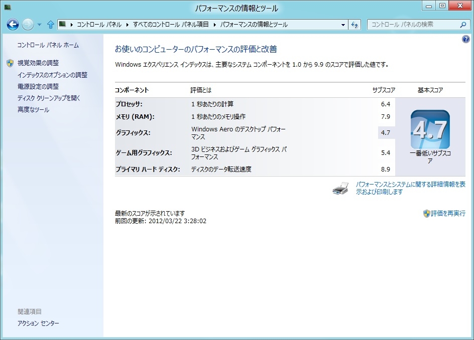Click gaming graphics subscore 5.4
The image size is (474, 340).
pyautogui.click(x=386, y=153)
